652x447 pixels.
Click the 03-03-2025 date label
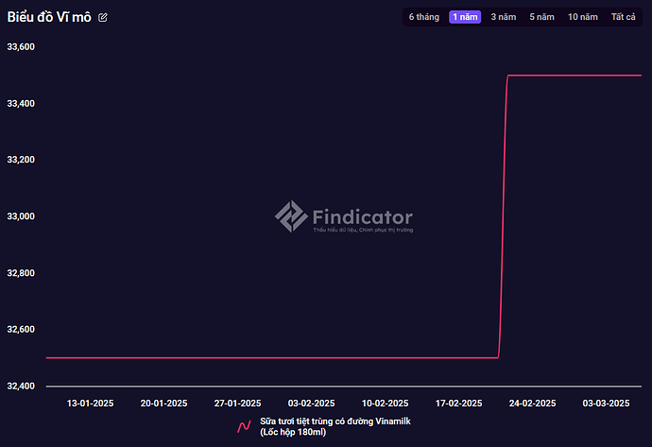pyautogui.click(x=606, y=404)
